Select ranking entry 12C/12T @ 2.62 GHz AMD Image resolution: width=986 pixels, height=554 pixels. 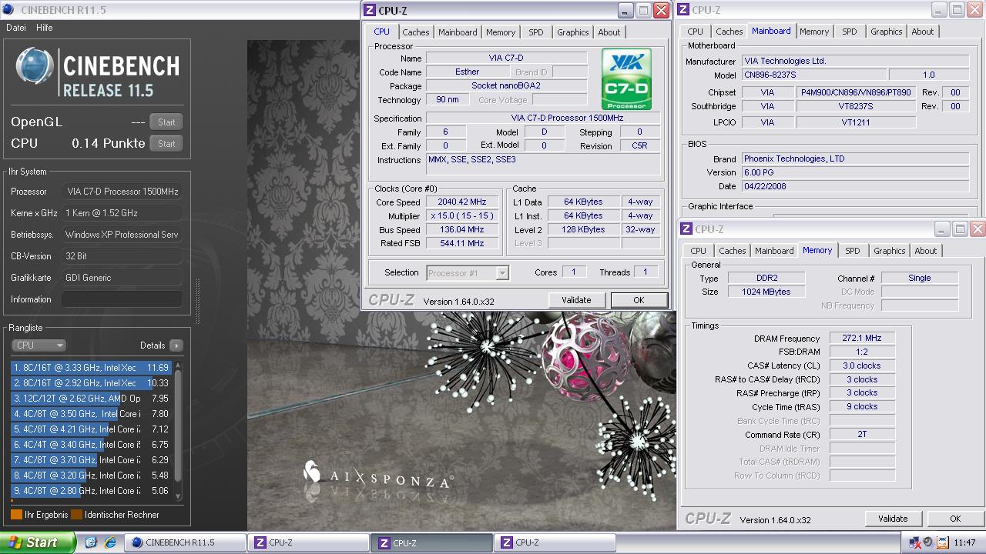[91, 399]
